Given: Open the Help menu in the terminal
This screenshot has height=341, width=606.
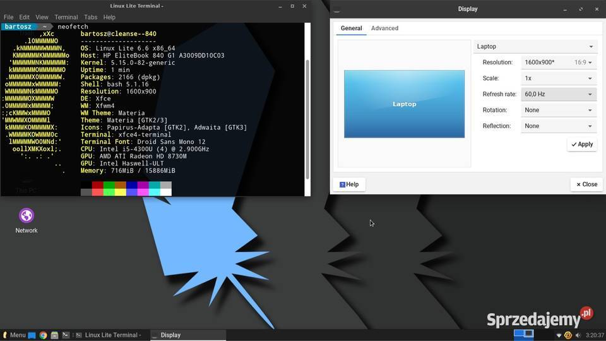Looking at the screenshot, I should click(109, 17).
